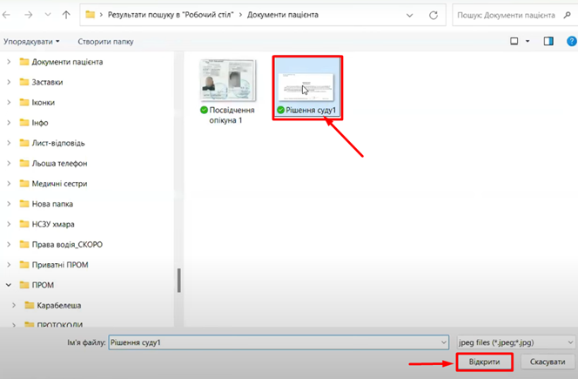The height and width of the screenshot is (379, 578).
Task: Select 'Рішення суду1' file thumbnail
Action: point(306,87)
